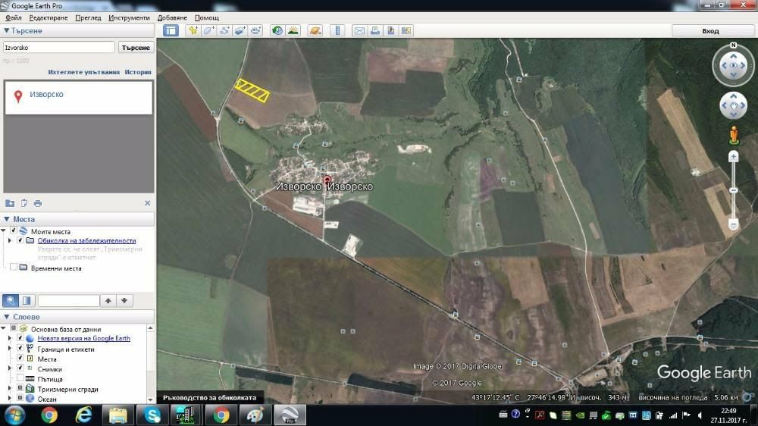758x426 pixels.
Task: Click View in Google Maps toolbar icon
Action: 406,30
